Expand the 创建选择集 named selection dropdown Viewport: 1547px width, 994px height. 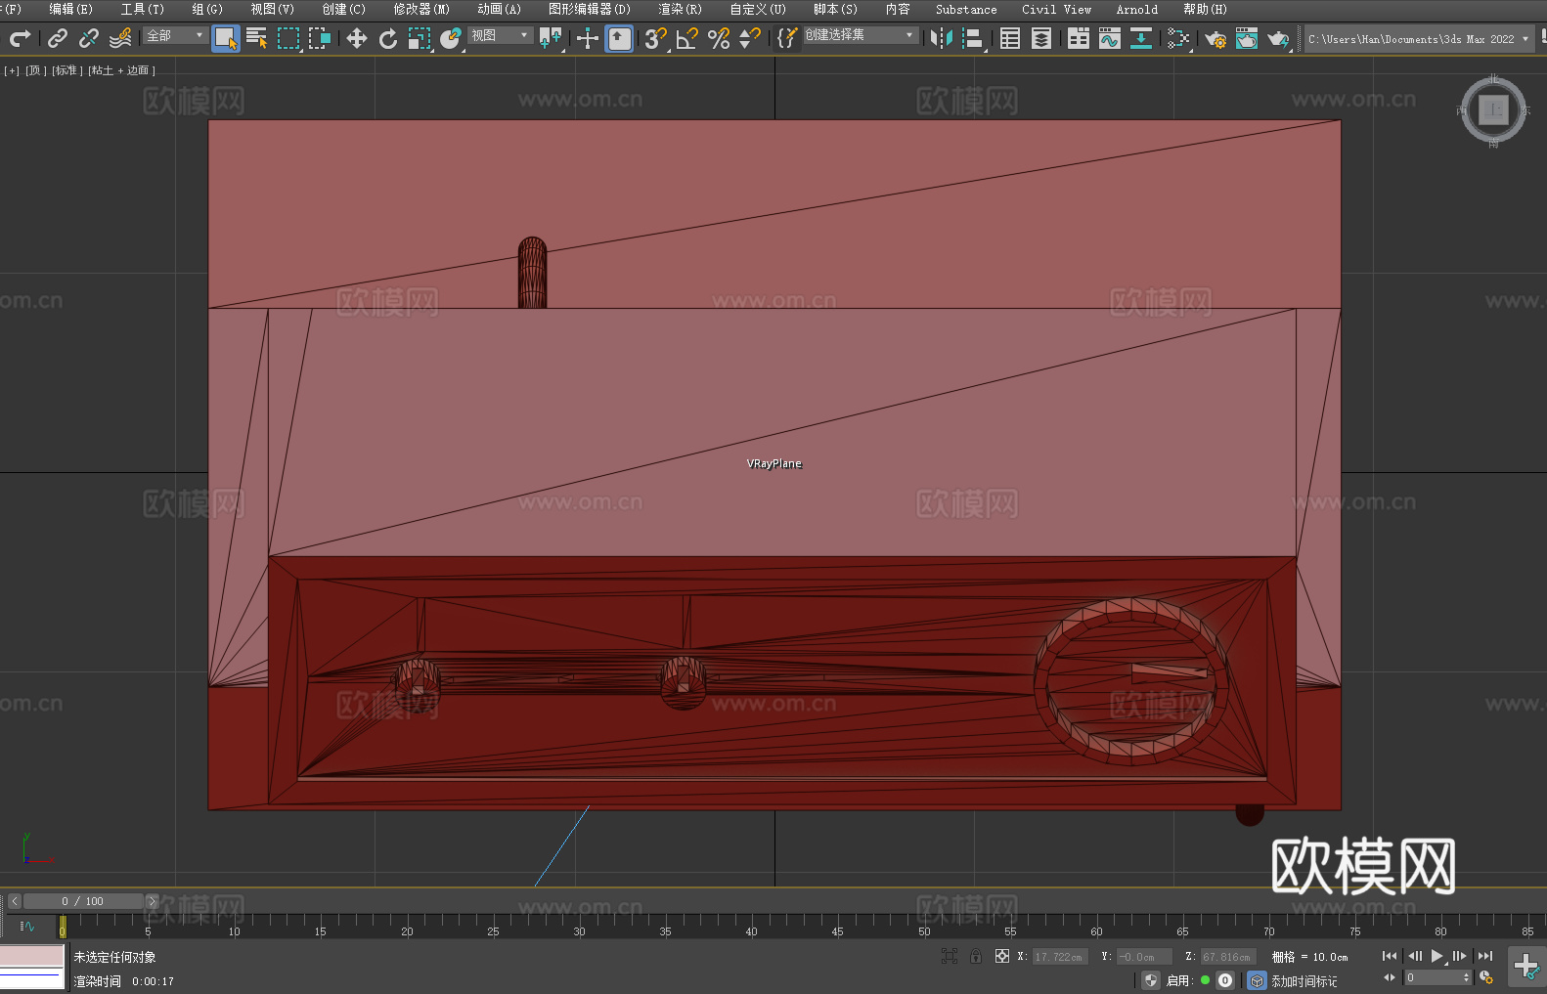click(x=860, y=35)
